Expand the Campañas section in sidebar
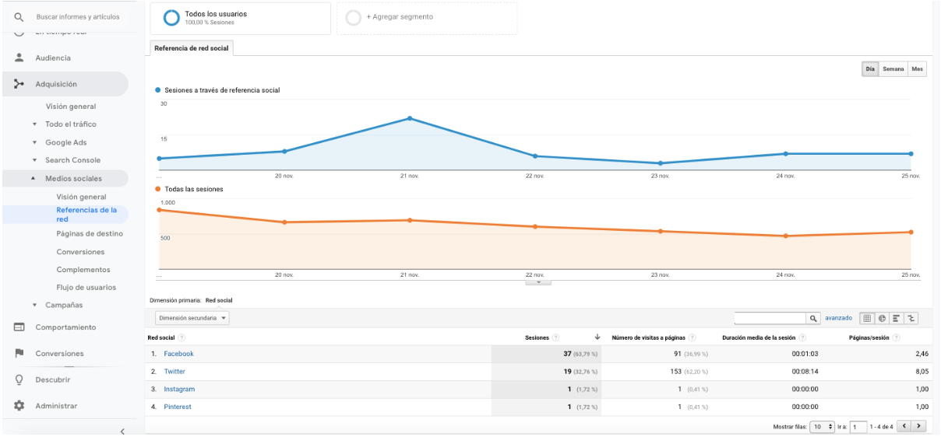The image size is (941, 437). pyautogui.click(x=64, y=305)
